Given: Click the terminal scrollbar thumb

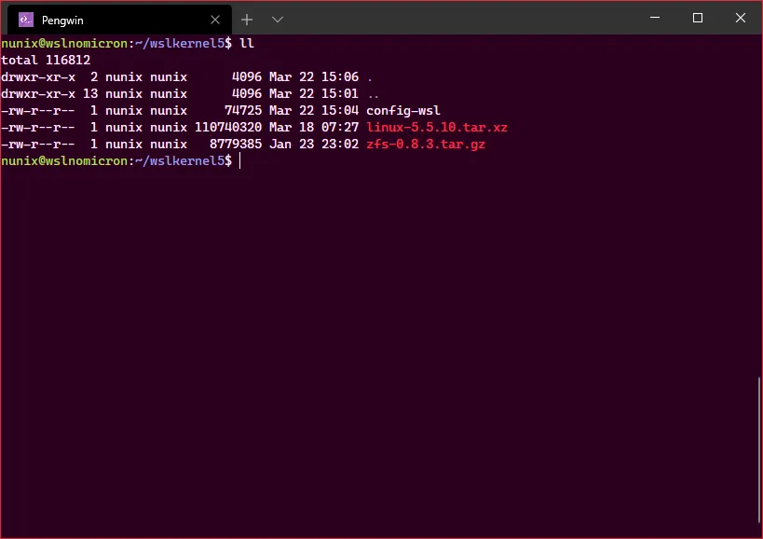Looking at the screenshot, I should click(x=758, y=448).
